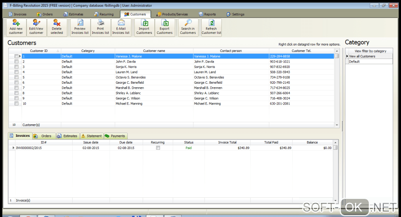
Task: Toggle Recurring checkbox for invoice INV0000002/2015
Action: tap(158, 148)
